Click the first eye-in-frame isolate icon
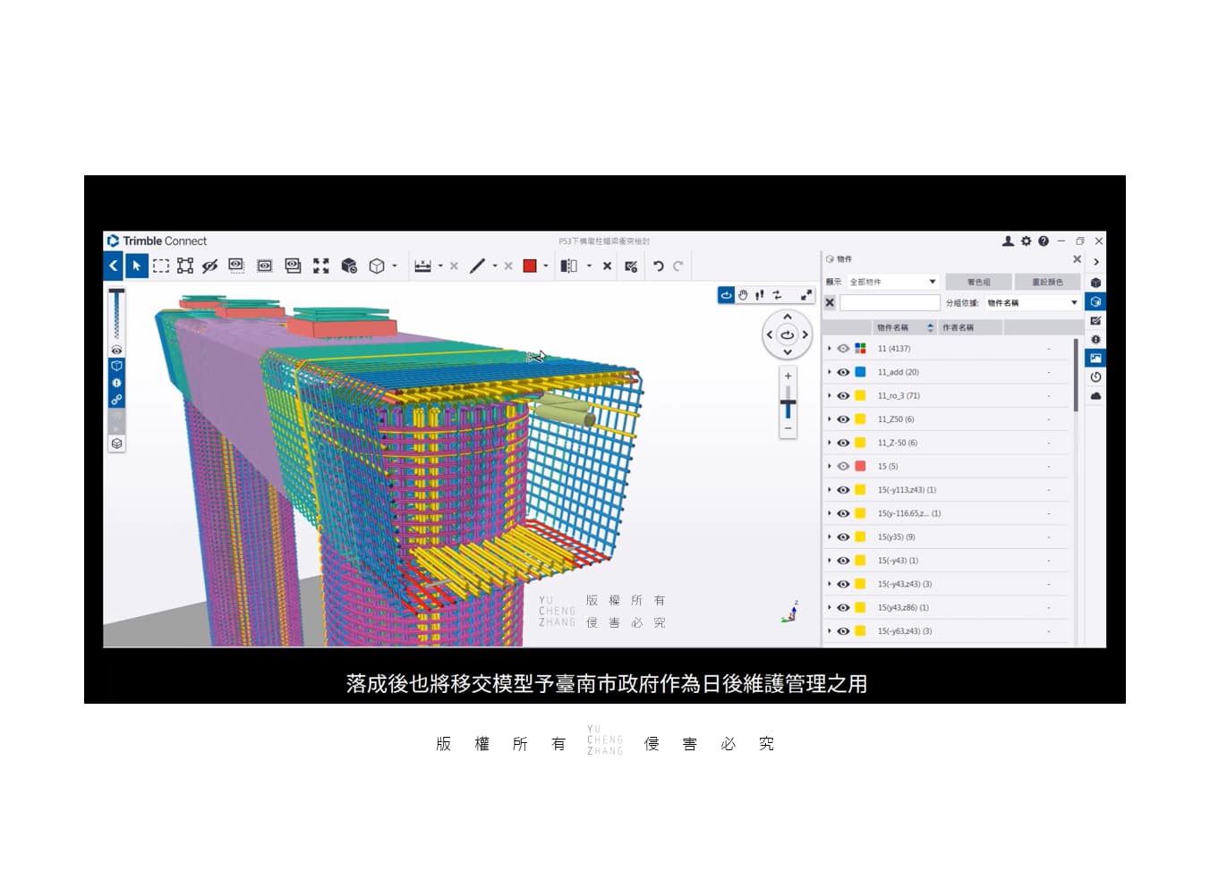1210x879 pixels. click(x=236, y=266)
